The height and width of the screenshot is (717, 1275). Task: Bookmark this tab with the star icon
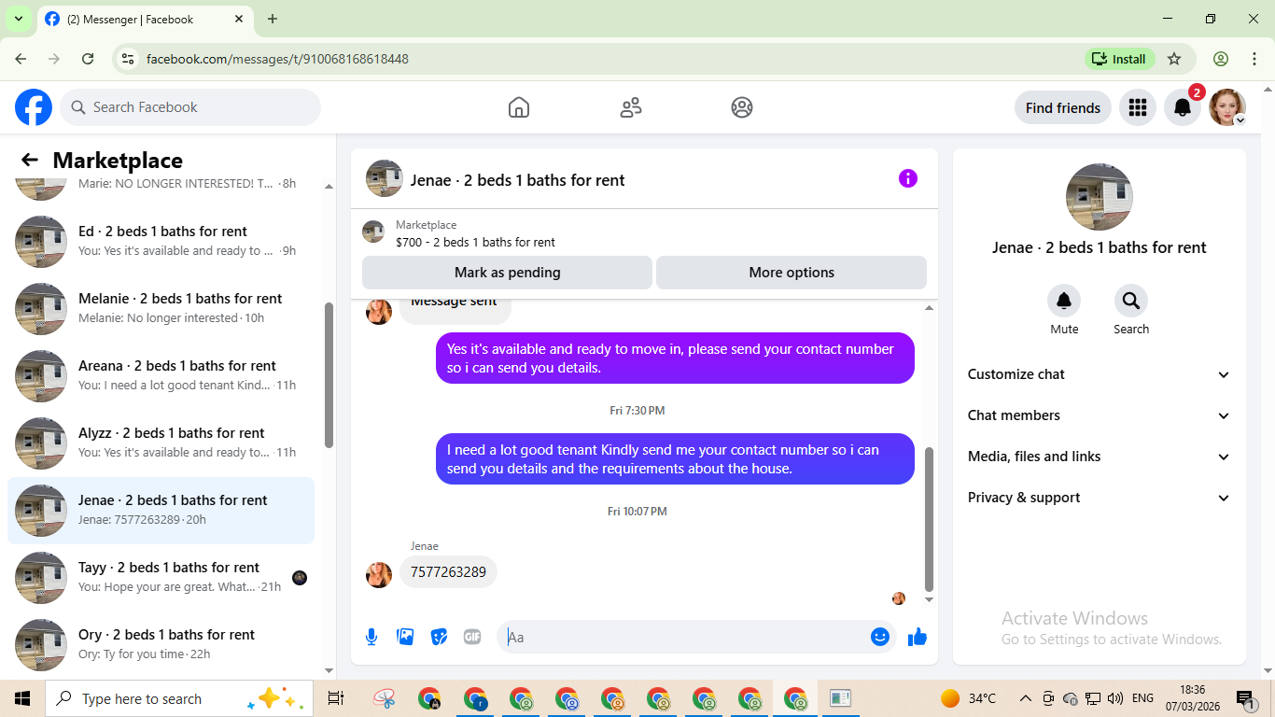pos(1174,59)
